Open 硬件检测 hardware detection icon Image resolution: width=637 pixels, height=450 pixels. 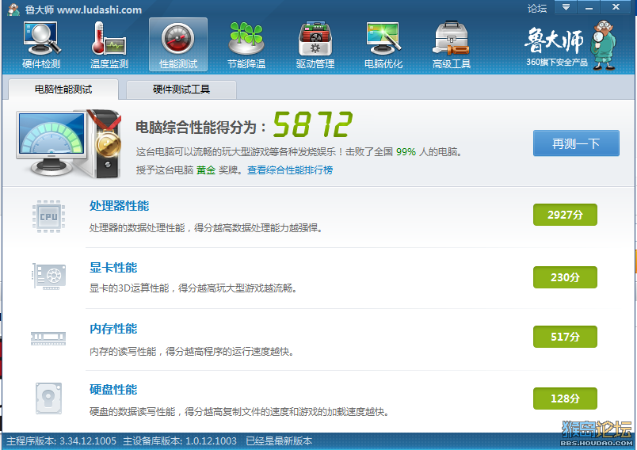tap(41, 44)
